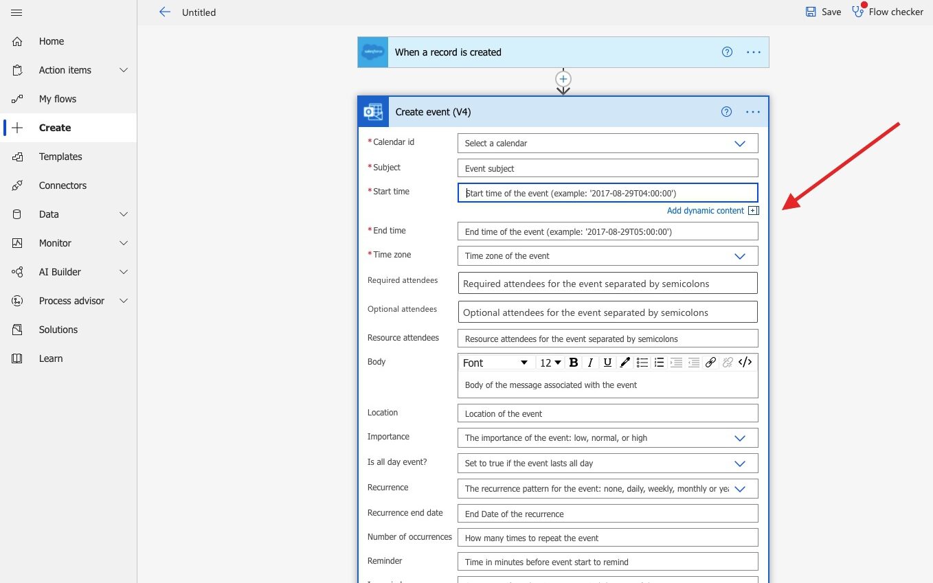Expand the AI Builder sidebar section
933x583 pixels.
(x=124, y=272)
